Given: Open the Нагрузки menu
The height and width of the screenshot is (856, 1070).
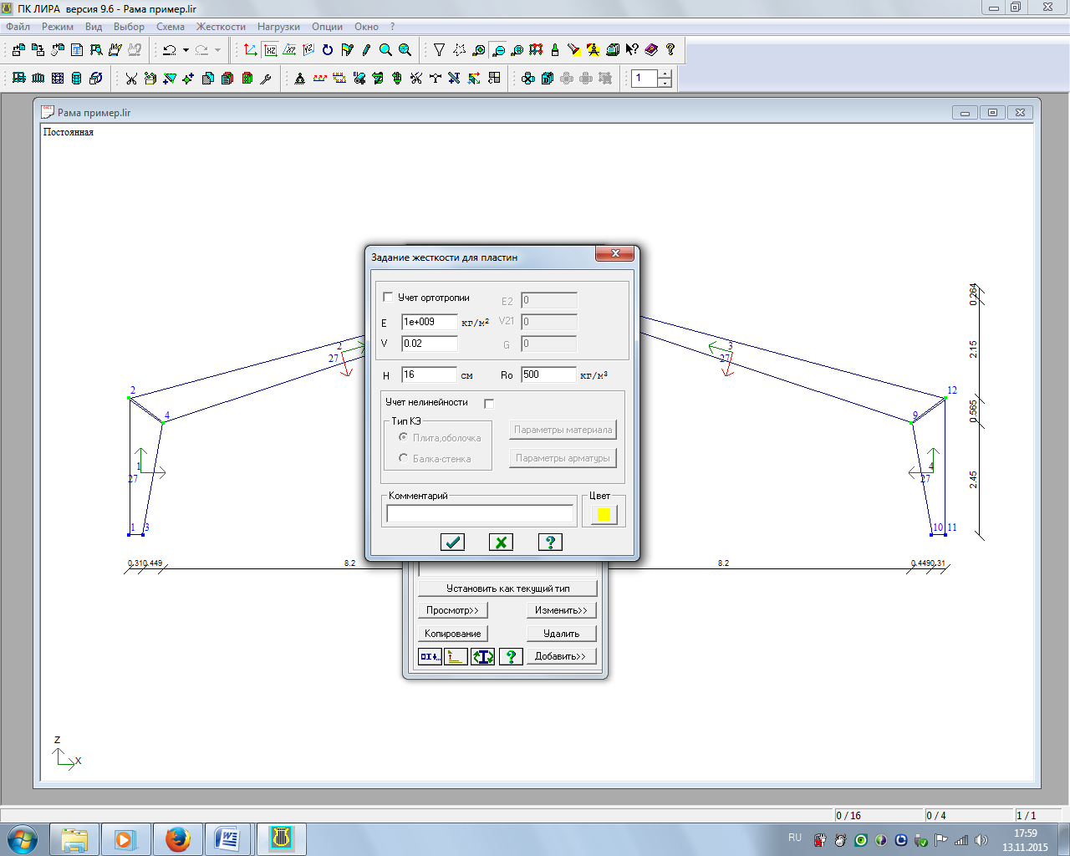Looking at the screenshot, I should (x=278, y=27).
